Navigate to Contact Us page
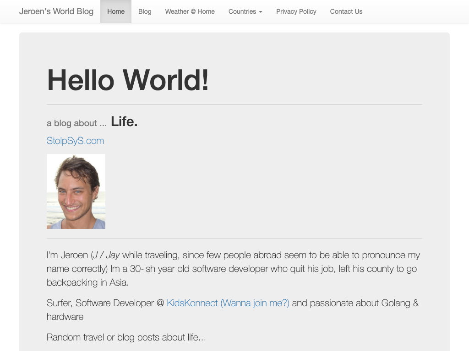Screen dimensions: 469x351 point(346,11)
